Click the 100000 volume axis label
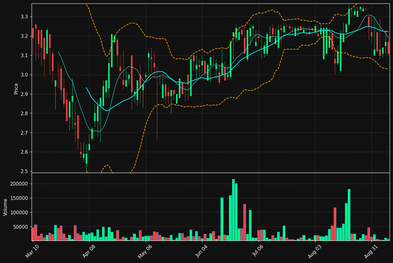The width and height of the screenshot is (393, 263). [19, 212]
